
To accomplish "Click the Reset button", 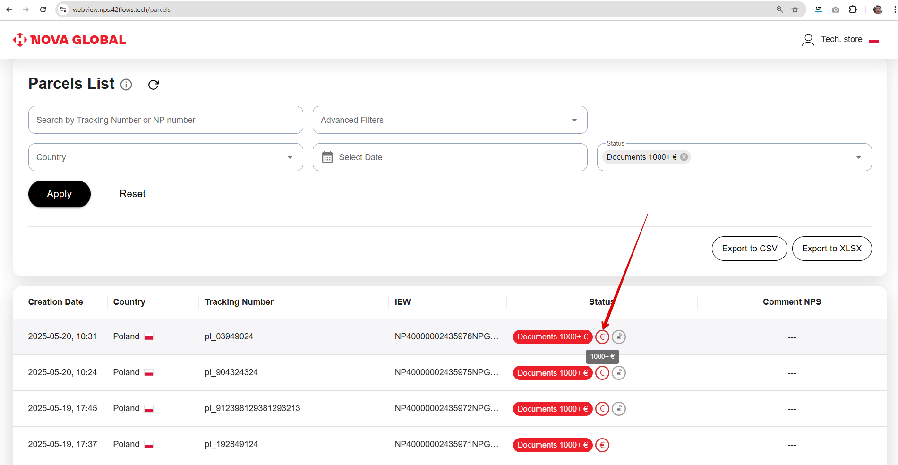I will [x=132, y=194].
